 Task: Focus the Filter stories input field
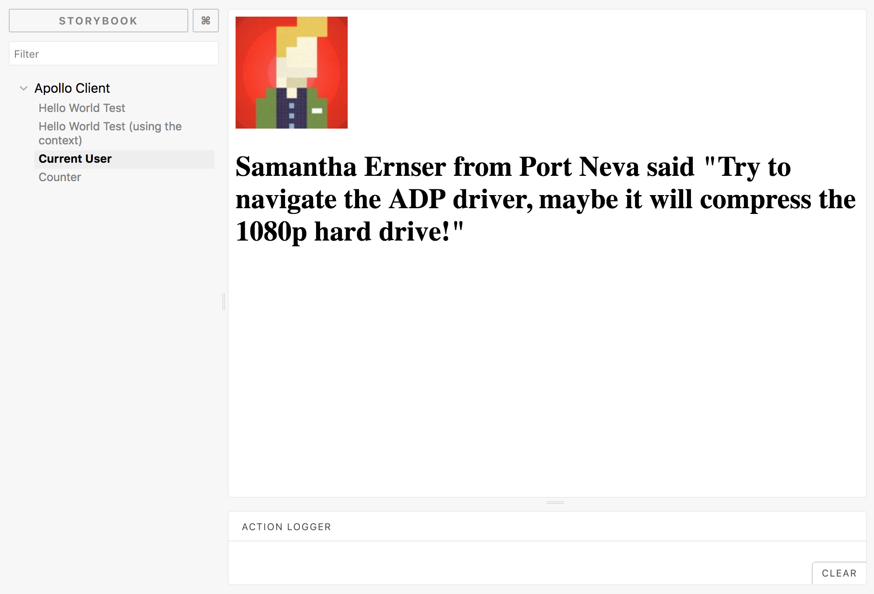pos(114,54)
